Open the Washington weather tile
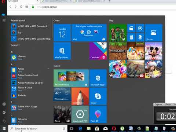The width and height of the screenshot is (176, 132). click(62, 94)
